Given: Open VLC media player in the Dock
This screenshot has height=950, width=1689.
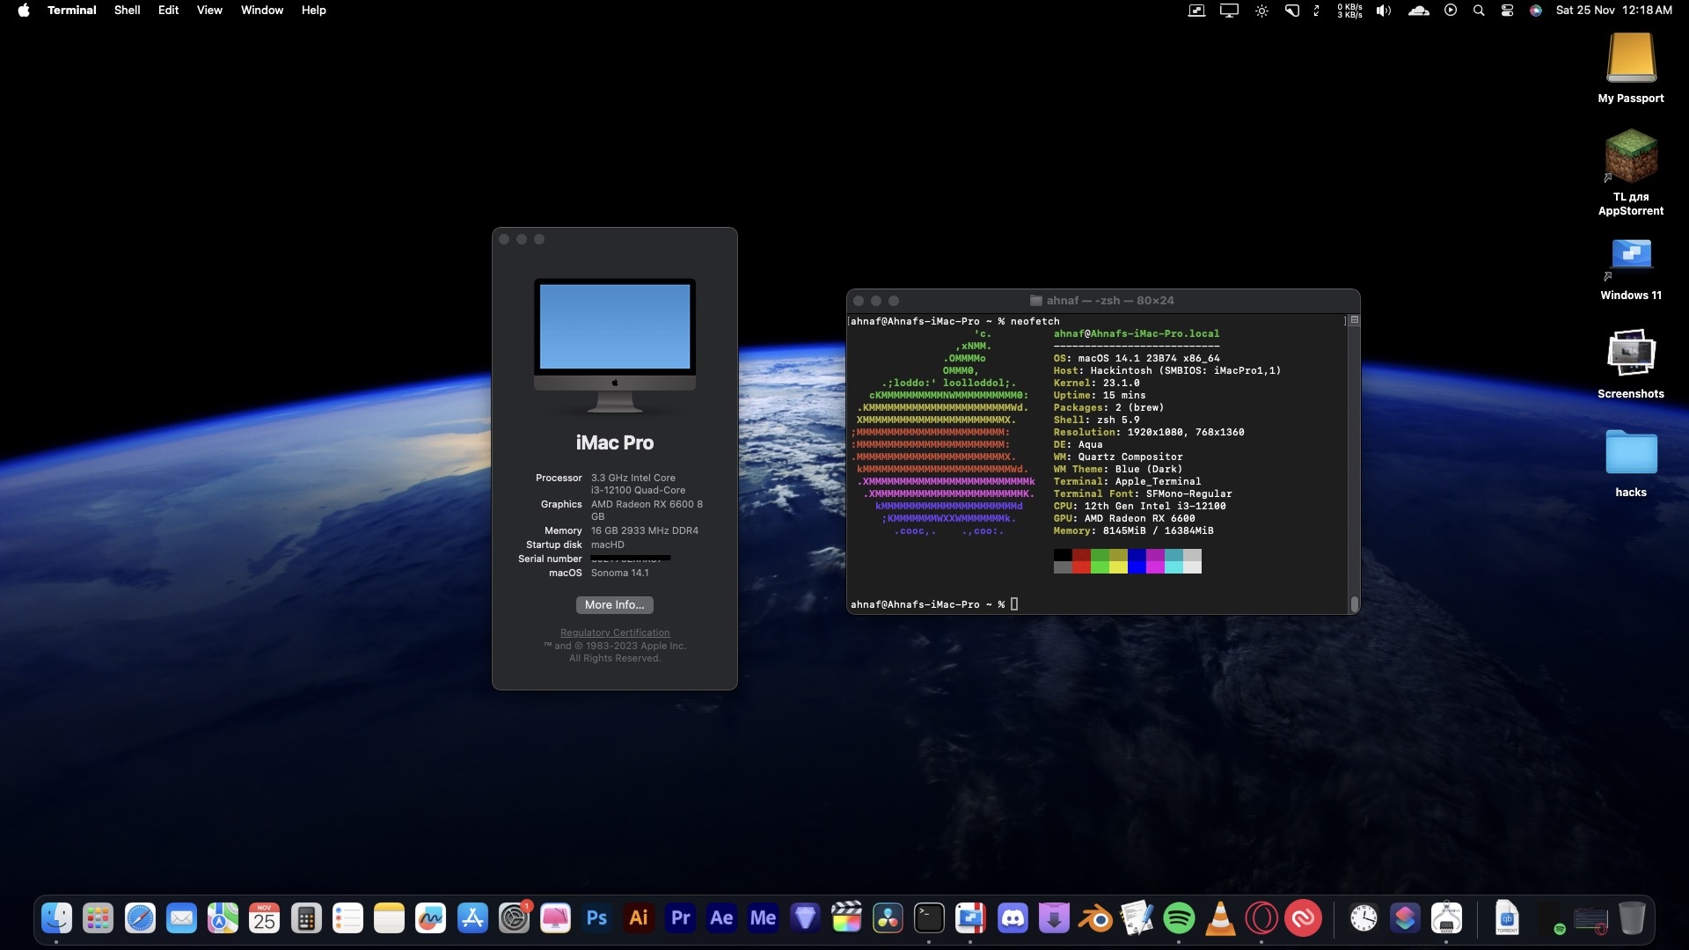Looking at the screenshot, I should click(1220, 918).
